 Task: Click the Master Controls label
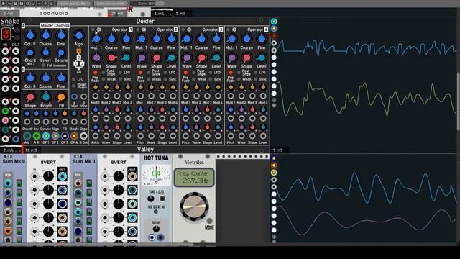tap(55, 26)
